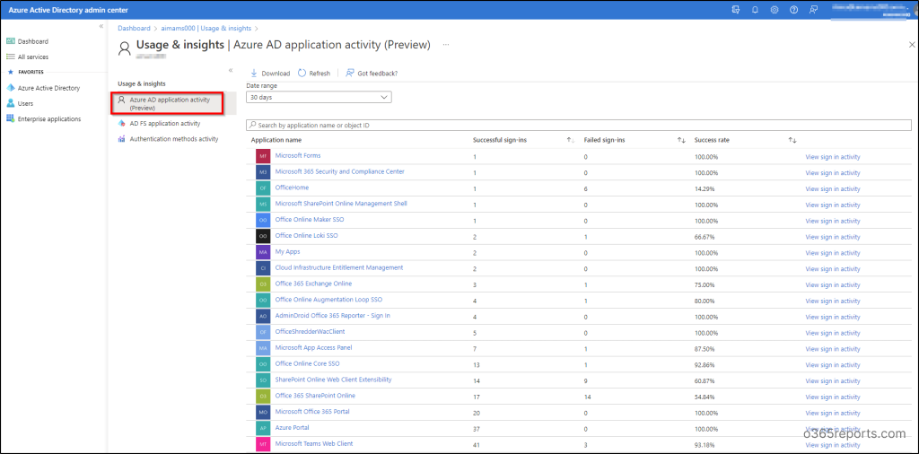Click the AdminDroid Office 365 Reporter icon
The image size is (919, 454).
263,316
